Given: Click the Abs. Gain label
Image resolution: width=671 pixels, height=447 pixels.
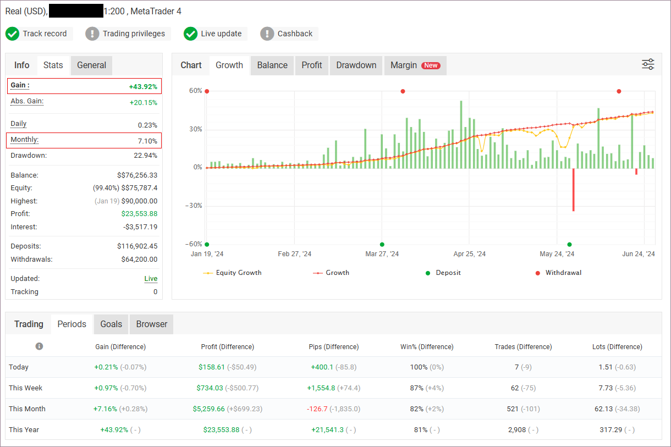Looking at the screenshot, I should tap(27, 101).
